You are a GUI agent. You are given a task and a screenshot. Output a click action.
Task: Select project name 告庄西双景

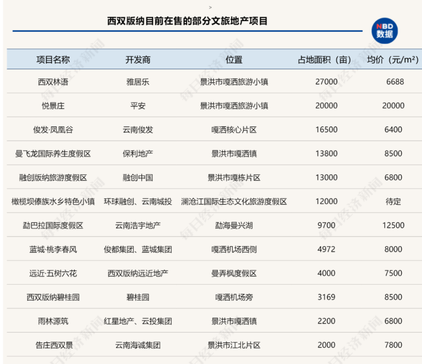pos(54,345)
